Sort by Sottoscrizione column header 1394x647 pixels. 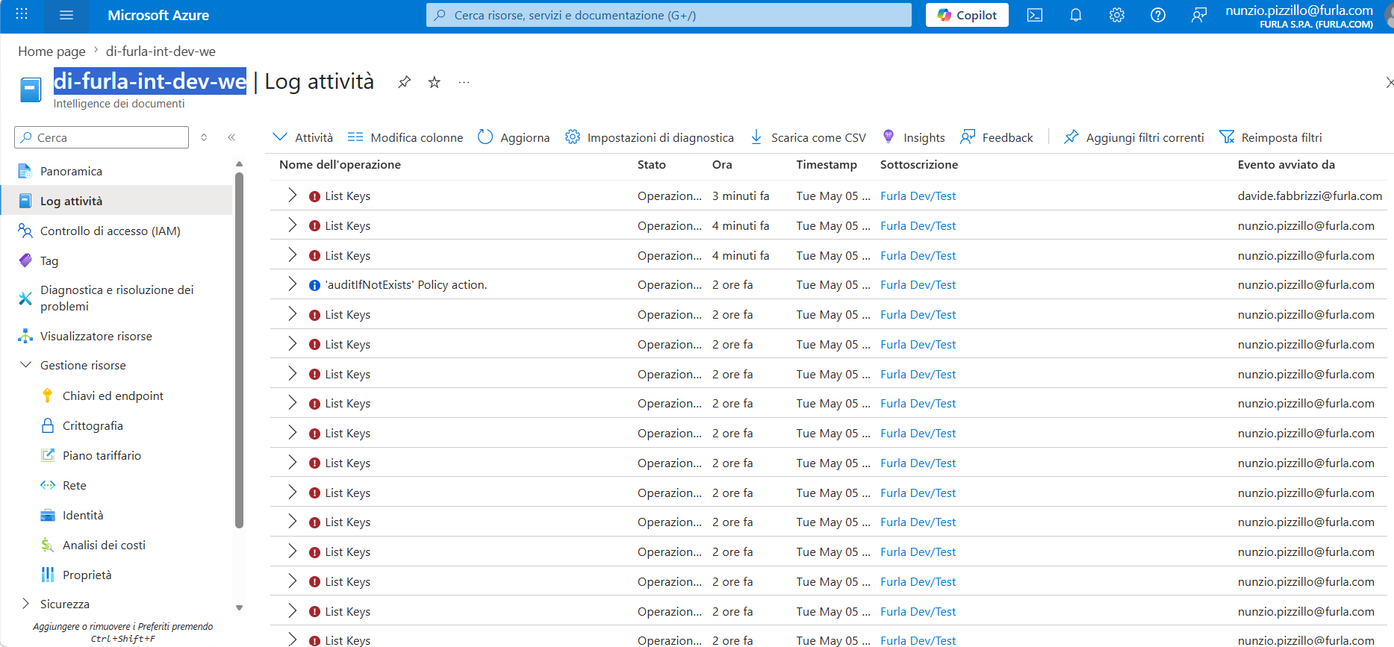(x=919, y=164)
